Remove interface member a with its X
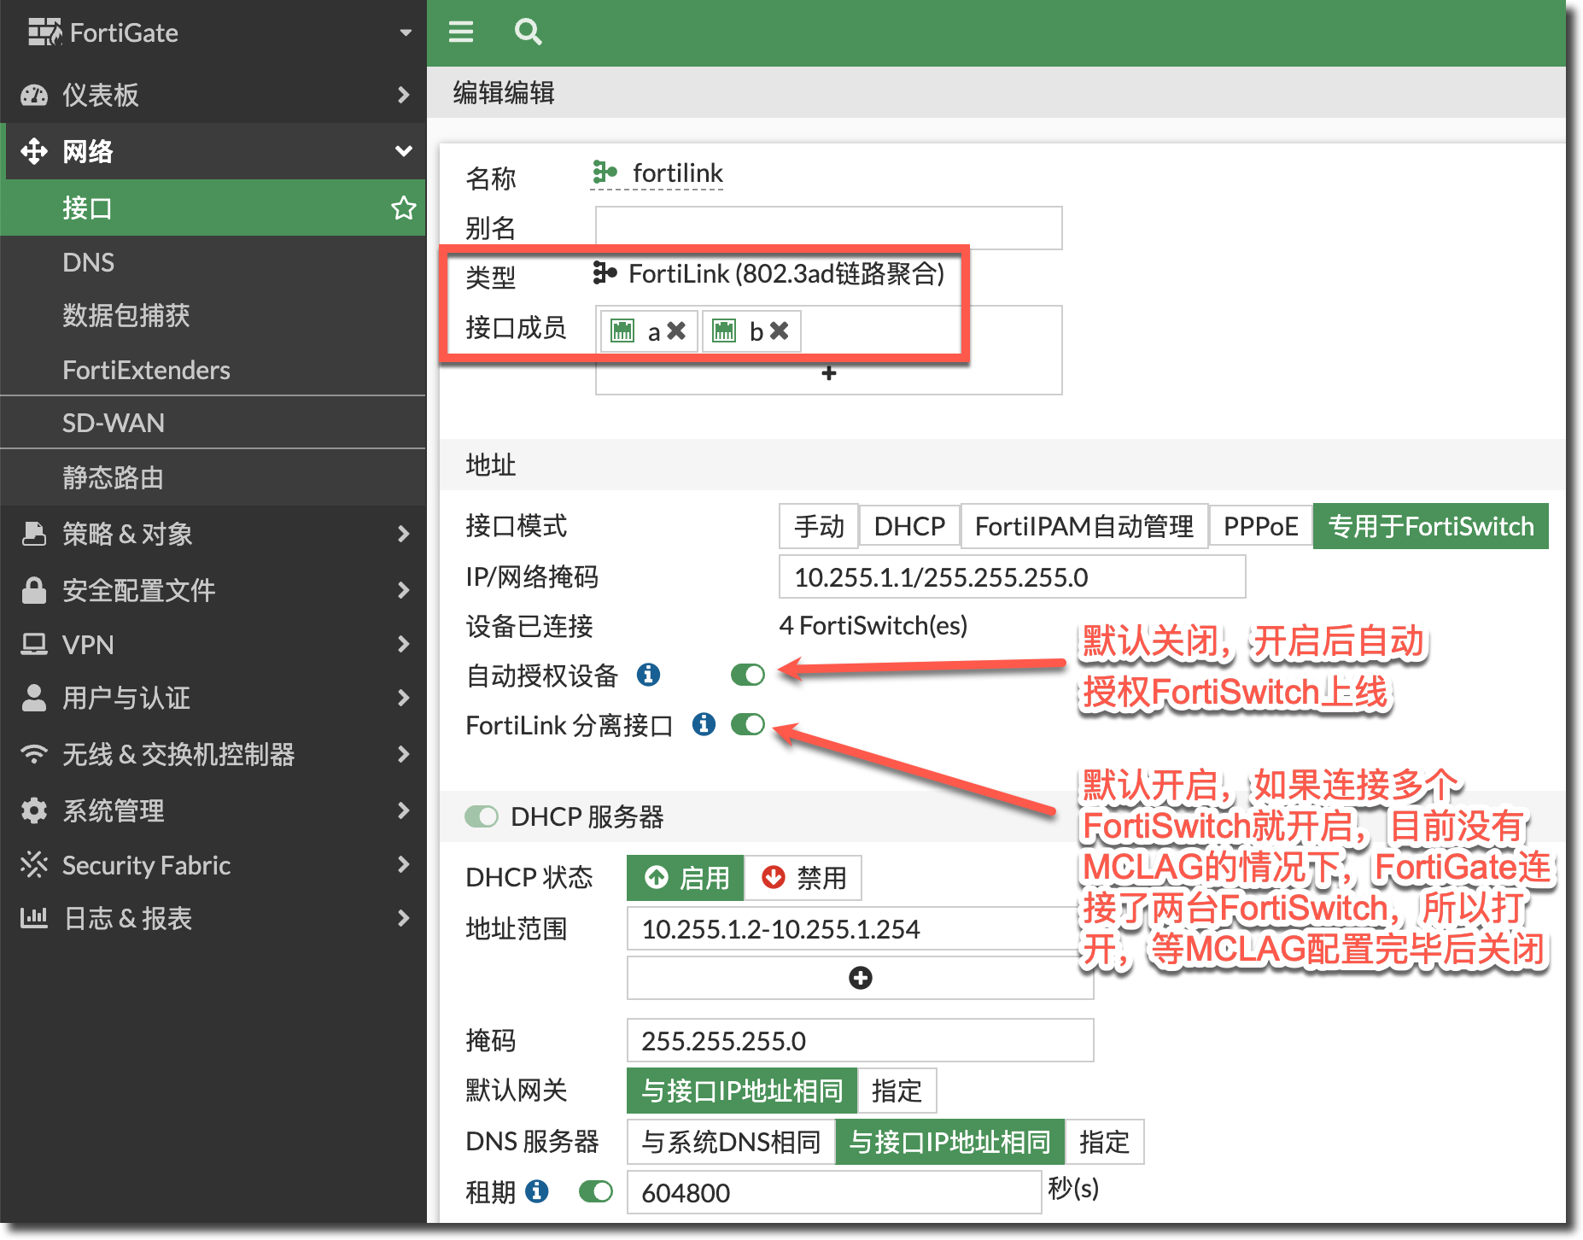1583x1240 pixels. [x=676, y=330]
